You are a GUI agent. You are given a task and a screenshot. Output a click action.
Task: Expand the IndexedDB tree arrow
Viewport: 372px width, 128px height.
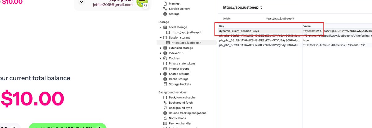161,53
